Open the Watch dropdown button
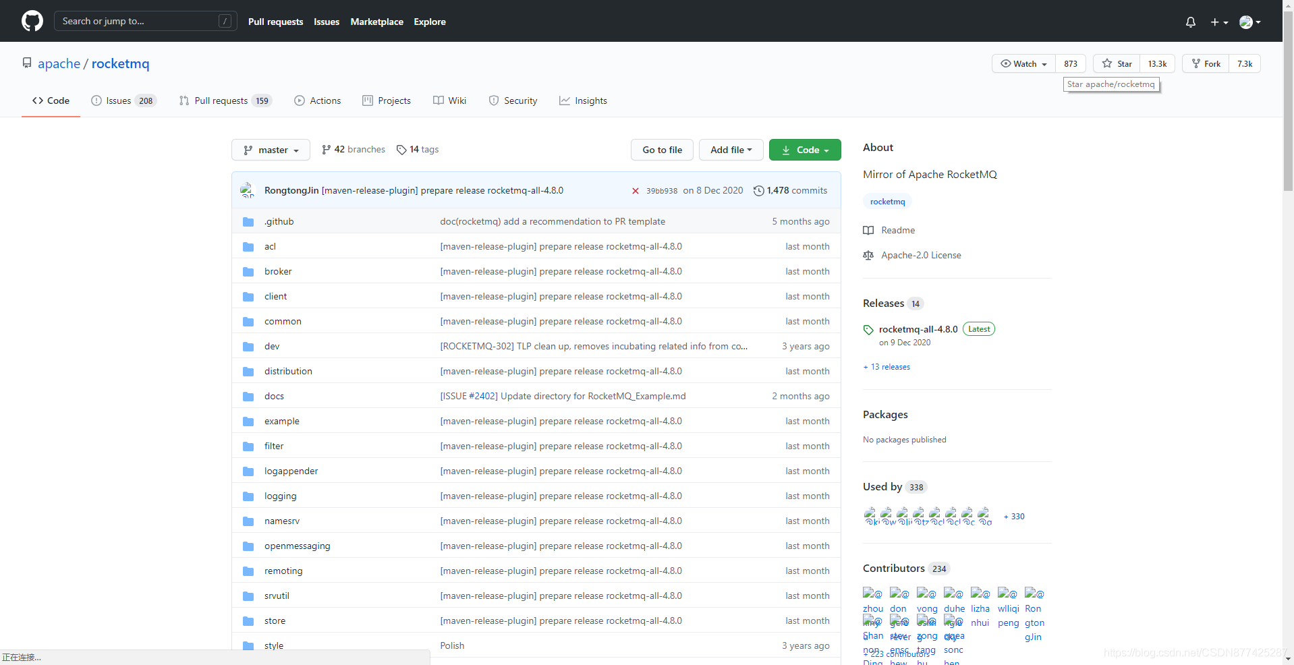Screen dimensions: 1294x665 [1023, 63]
